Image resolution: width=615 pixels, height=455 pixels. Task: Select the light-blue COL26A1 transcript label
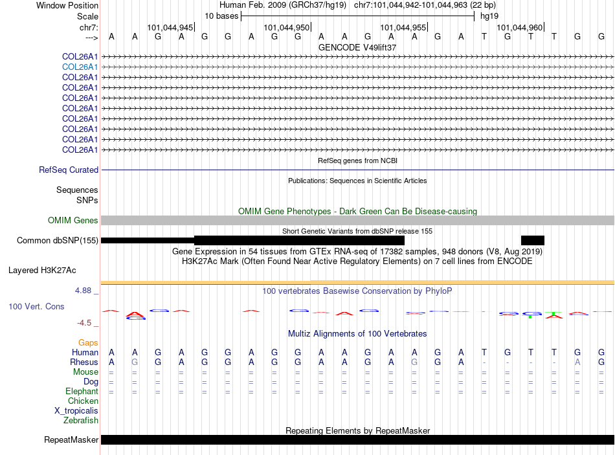(80, 67)
